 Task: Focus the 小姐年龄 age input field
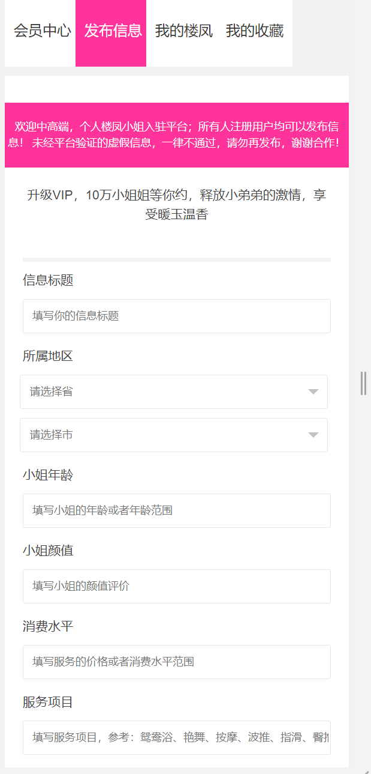(x=176, y=510)
